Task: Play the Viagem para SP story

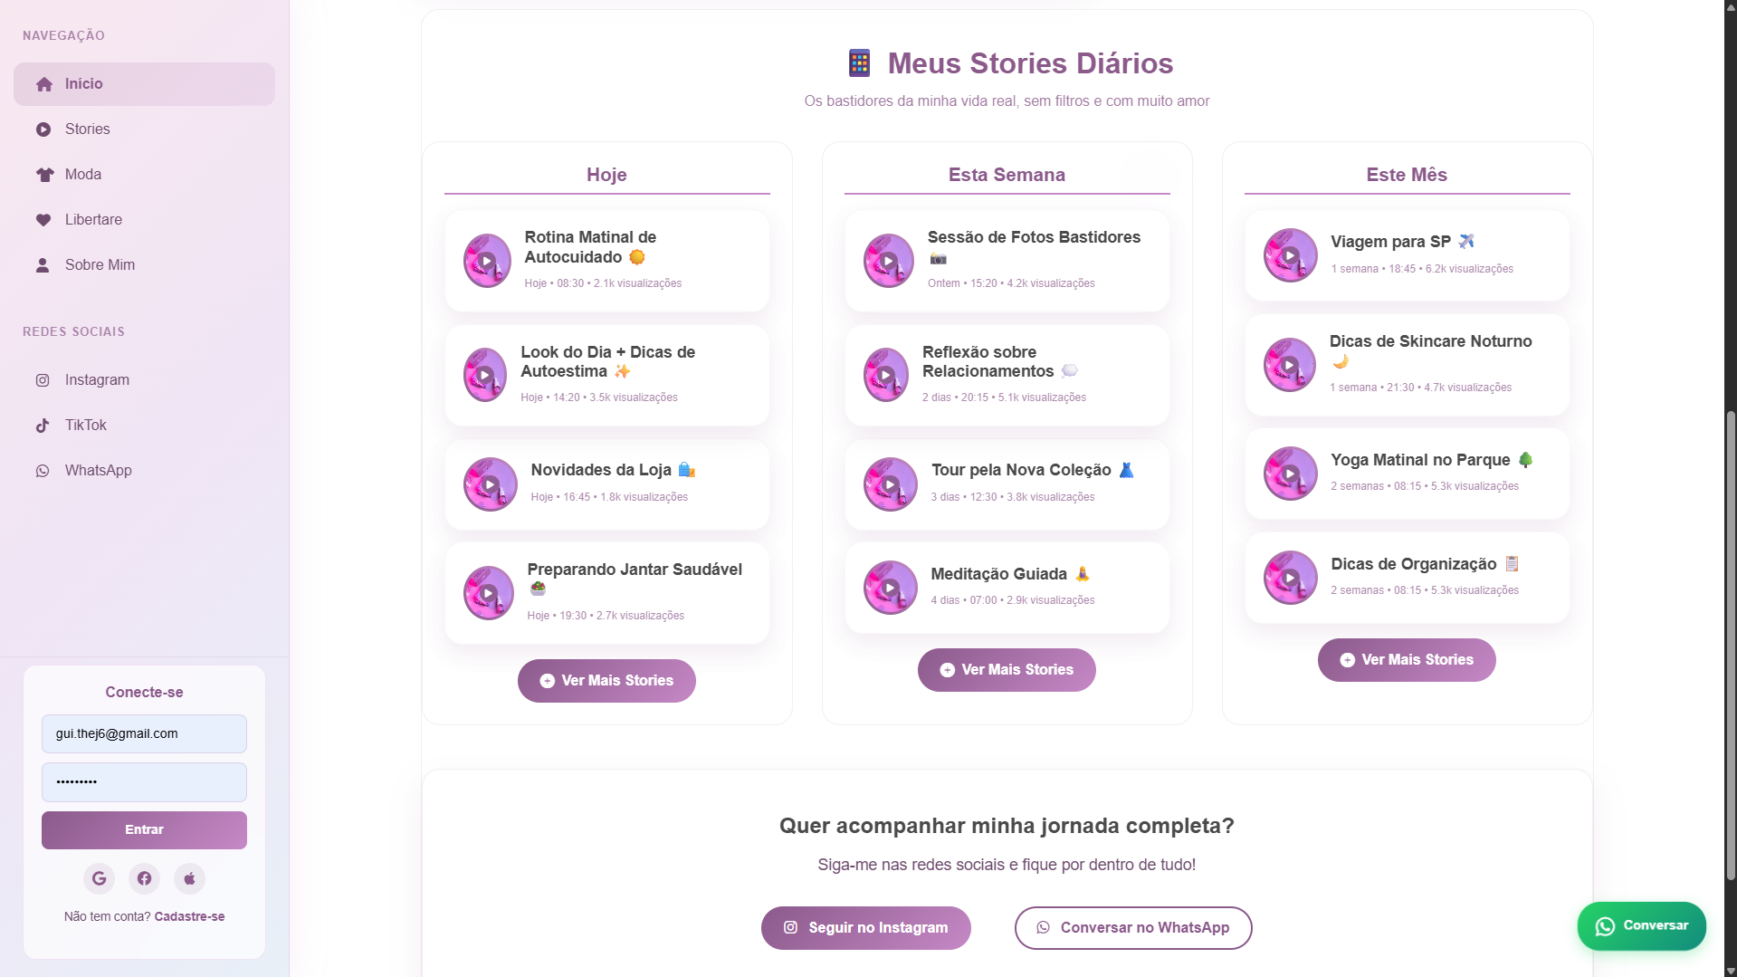Action: (x=1290, y=255)
